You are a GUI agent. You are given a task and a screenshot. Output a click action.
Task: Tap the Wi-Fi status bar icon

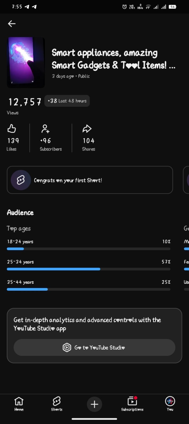(148, 7)
